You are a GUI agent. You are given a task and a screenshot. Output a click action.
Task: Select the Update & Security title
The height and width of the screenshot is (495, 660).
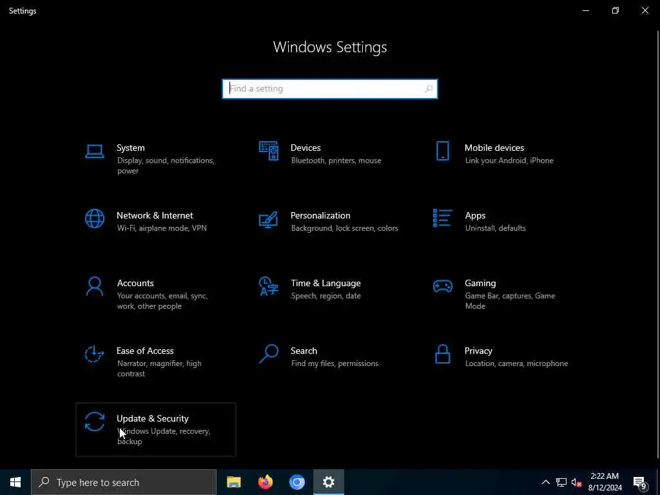point(152,418)
